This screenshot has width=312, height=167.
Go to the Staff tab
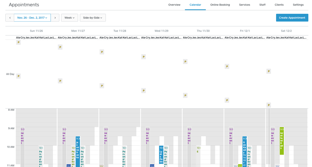tap(262, 5)
